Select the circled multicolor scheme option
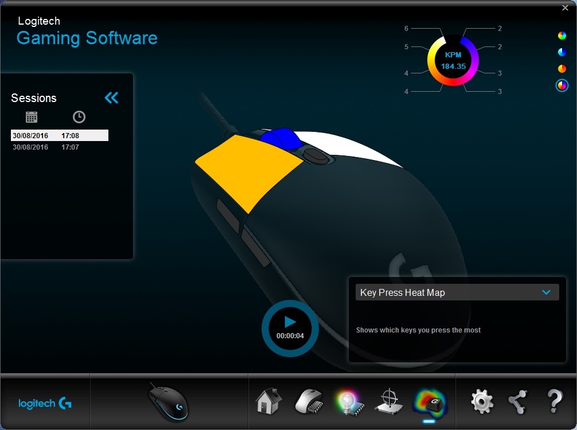 pos(562,85)
